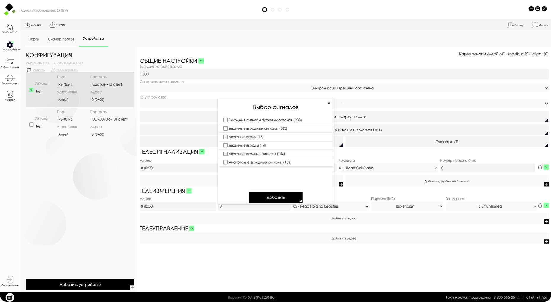Viewport: 551px width, 302px height.
Task: Open the Журнал sidebar icon
Action: 10,95
